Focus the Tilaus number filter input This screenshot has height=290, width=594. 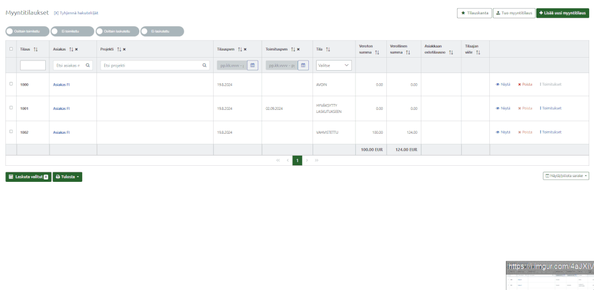click(33, 65)
